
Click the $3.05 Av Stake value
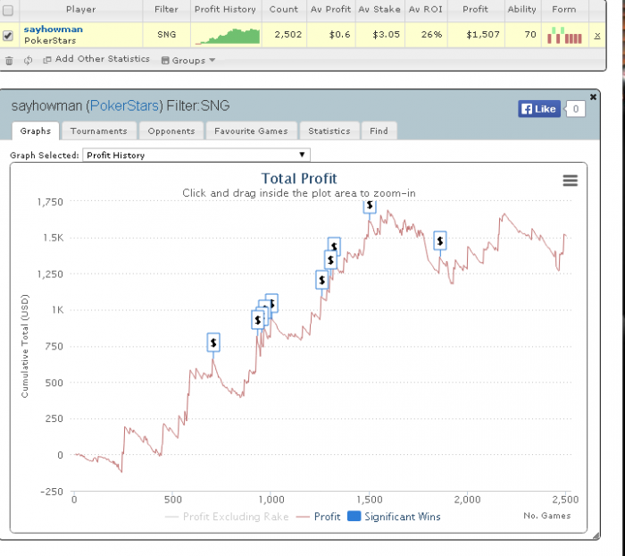(386, 35)
